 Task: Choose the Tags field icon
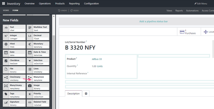(x=6, y=95)
